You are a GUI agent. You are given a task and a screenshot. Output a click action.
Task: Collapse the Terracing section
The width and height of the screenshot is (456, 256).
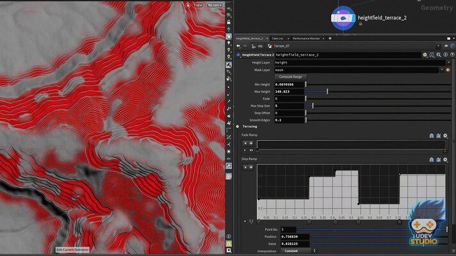click(238, 126)
